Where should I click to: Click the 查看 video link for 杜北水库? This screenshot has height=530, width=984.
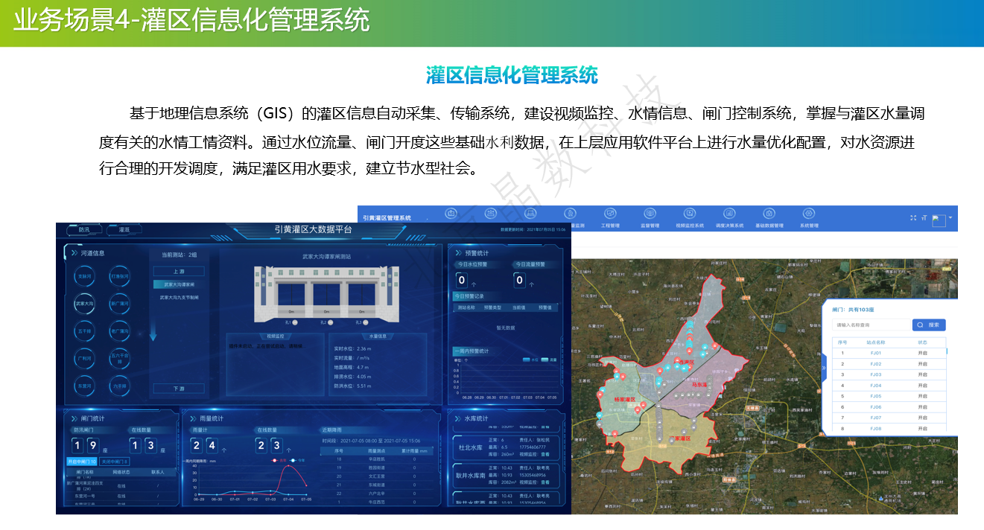coord(547,453)
